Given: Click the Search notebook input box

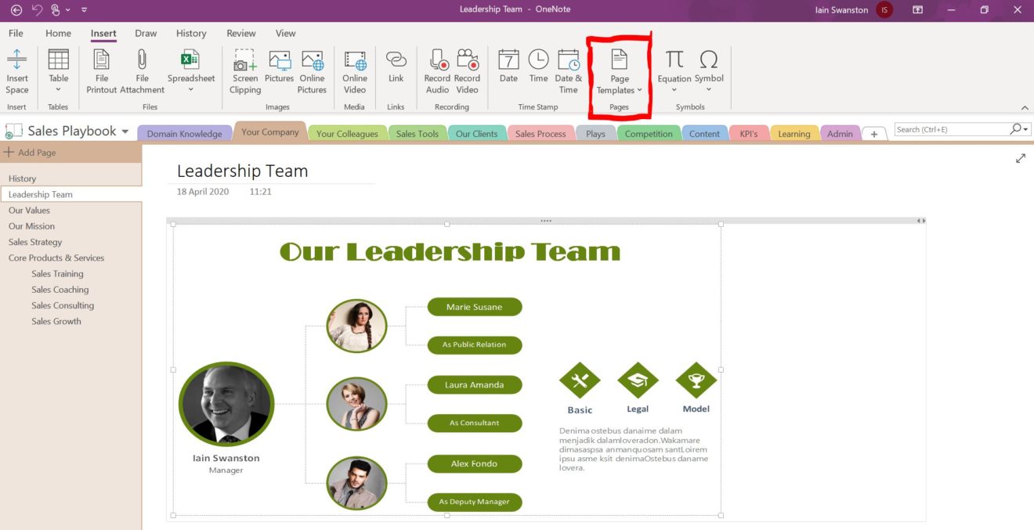Looking at the screenshot, I should (951, 129).
